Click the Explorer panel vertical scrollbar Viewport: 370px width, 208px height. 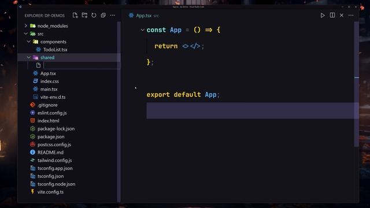119,112
